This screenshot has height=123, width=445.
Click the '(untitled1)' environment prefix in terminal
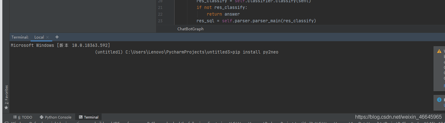109,52
